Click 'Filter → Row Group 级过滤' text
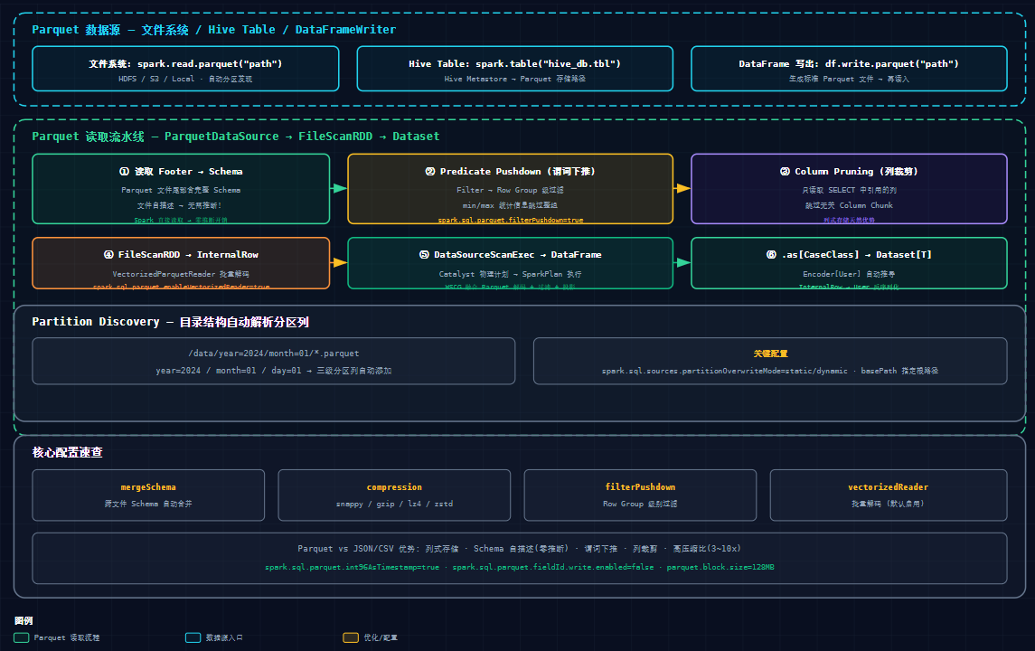Screen dimensions: 1035x651 510,190
